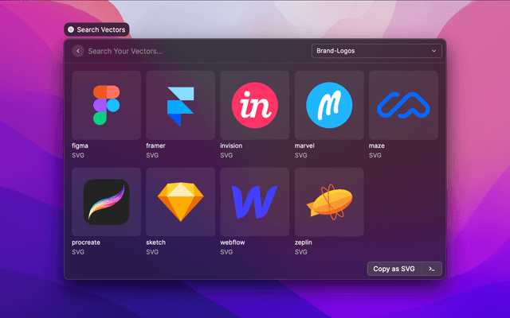Click the Search Vectors title label

100,29
